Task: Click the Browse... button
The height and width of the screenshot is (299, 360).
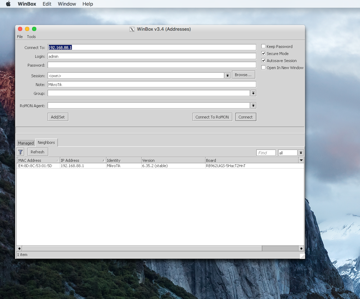Action: [243, 75]
